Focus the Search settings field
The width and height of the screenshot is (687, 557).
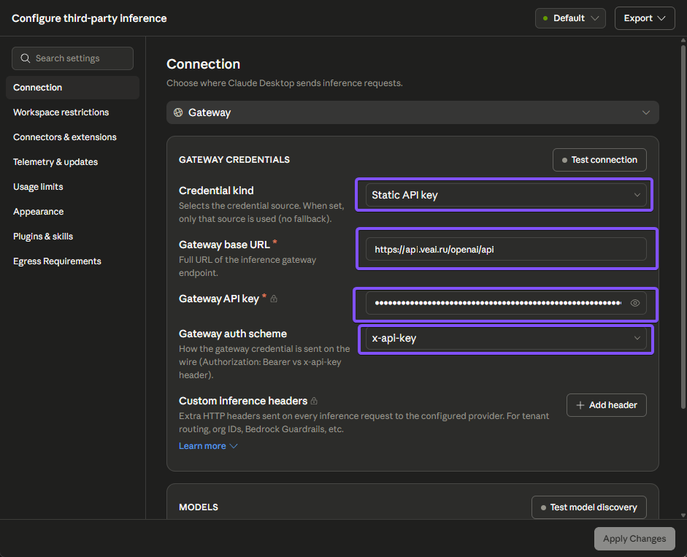coord(73,58)
